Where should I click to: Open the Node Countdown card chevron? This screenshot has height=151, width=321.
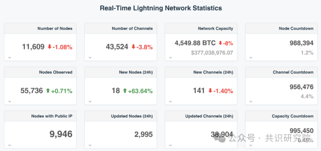pos(251,57)
